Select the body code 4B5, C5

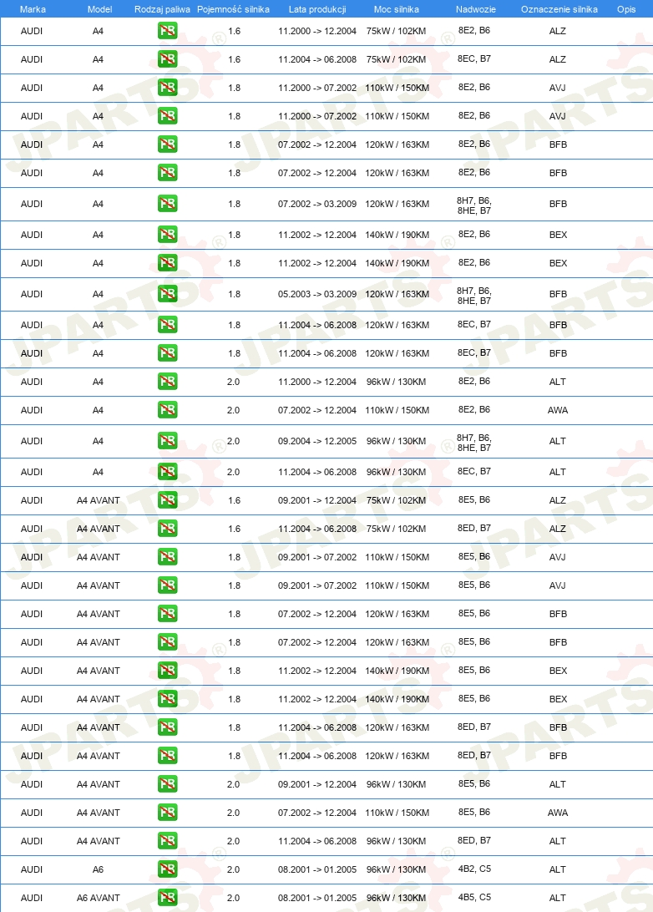click(474, 898)
